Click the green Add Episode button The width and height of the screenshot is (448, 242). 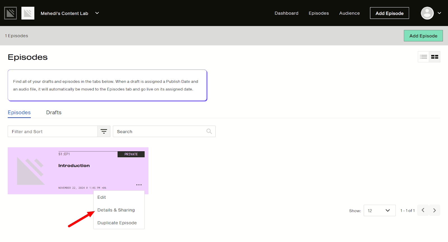423,36
